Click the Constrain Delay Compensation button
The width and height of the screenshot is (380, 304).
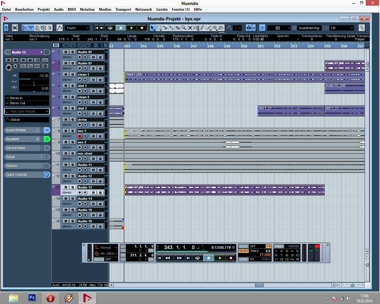coord(15,28)
